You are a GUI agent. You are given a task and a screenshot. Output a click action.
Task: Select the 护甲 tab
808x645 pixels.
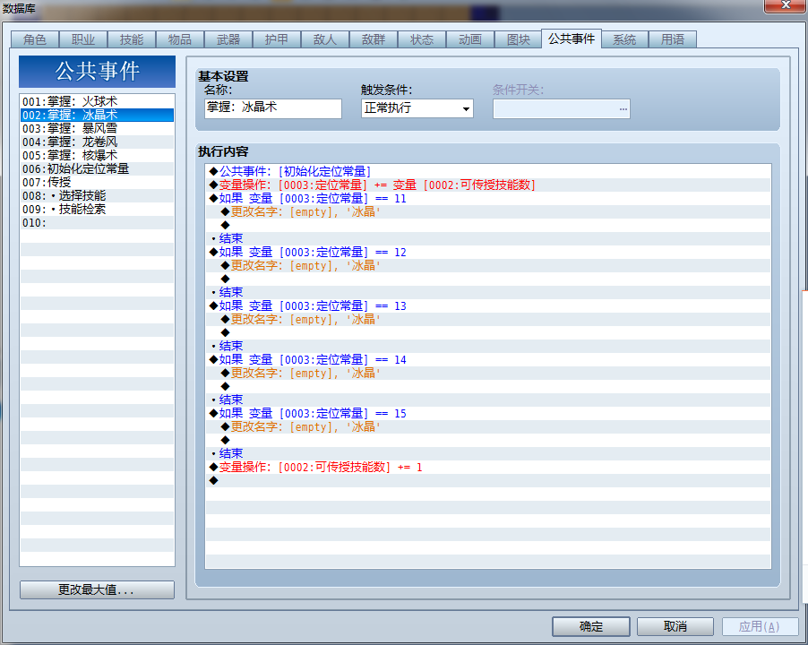[x=277, y=39]
